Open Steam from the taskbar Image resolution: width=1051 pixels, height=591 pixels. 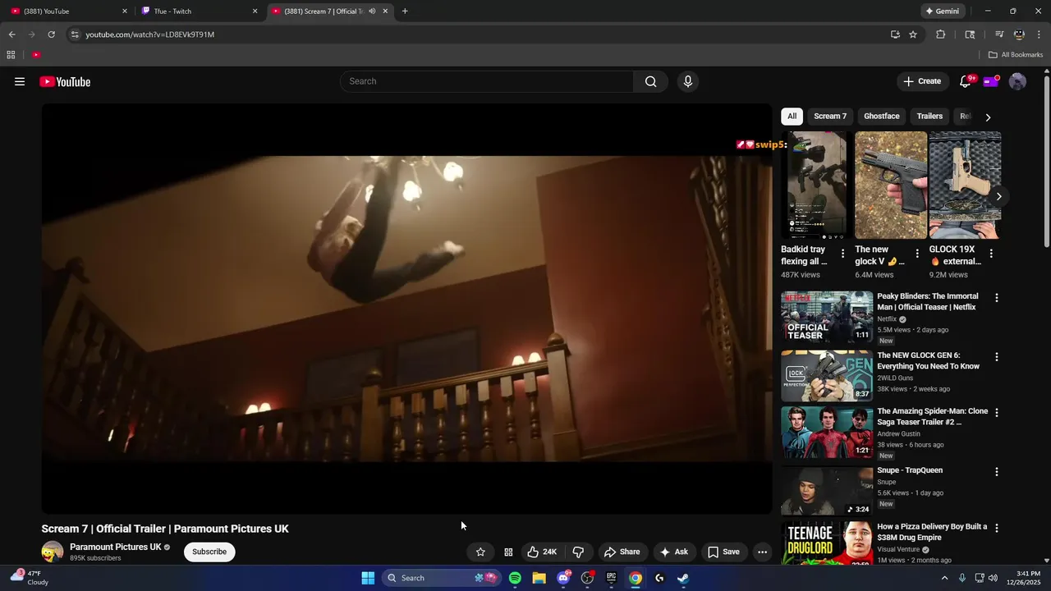(683, 578)
